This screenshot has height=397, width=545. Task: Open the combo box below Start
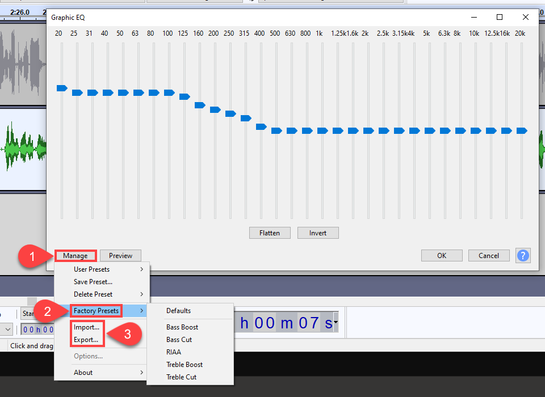click(x=7, y=330)
